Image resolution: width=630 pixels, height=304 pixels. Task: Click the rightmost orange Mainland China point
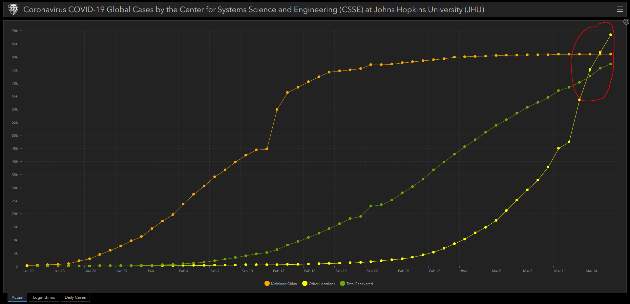click(611, 54)
